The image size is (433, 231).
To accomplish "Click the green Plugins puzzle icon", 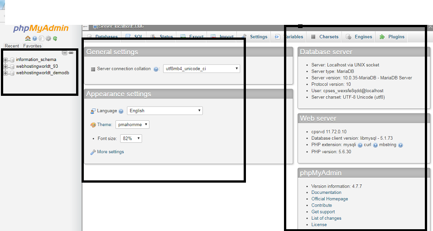I will point(382,37).
